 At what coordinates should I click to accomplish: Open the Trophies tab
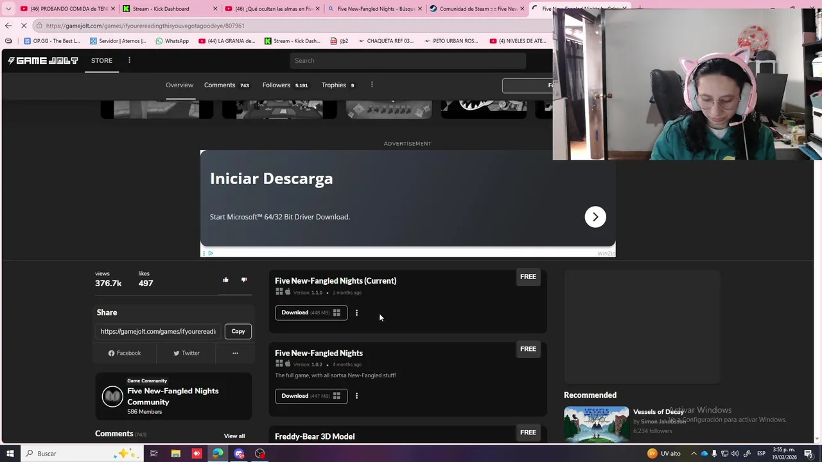pos(338,85)
